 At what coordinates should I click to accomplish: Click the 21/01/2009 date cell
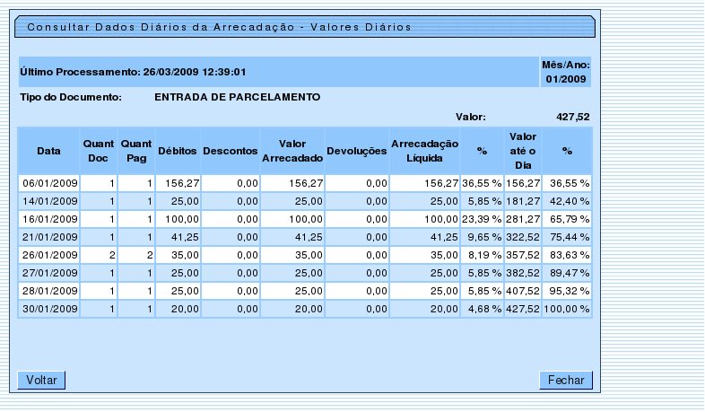[49, 236]
